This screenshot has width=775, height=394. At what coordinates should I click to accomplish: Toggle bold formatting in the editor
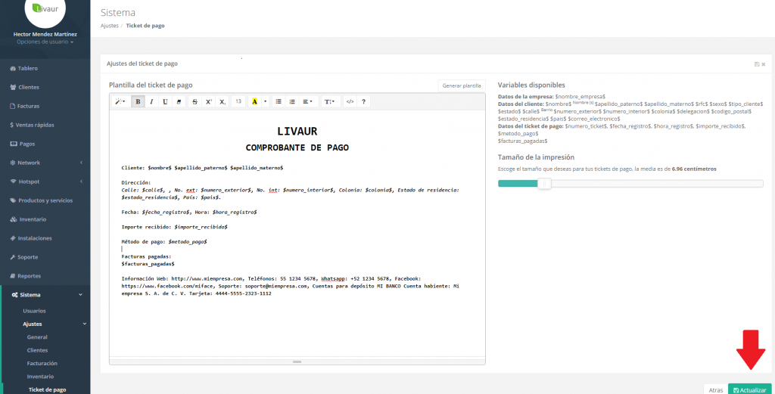coord(138,101)
